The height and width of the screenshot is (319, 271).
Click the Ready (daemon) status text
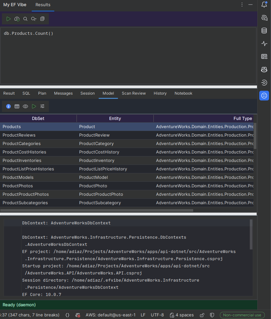(19, 305)
